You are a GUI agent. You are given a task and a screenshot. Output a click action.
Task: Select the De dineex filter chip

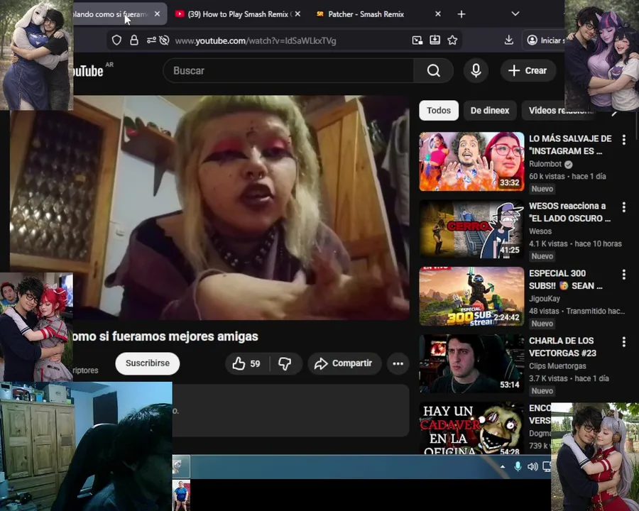tap(490, 111)
